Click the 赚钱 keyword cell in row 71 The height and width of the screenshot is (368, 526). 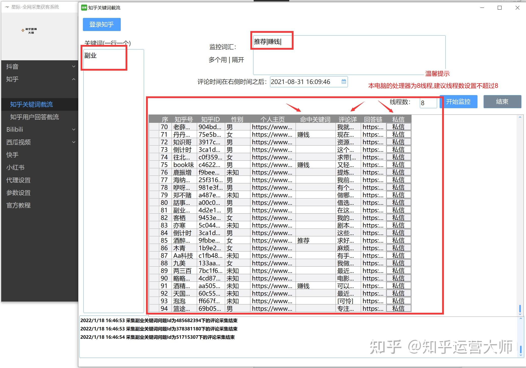point(315,134)
